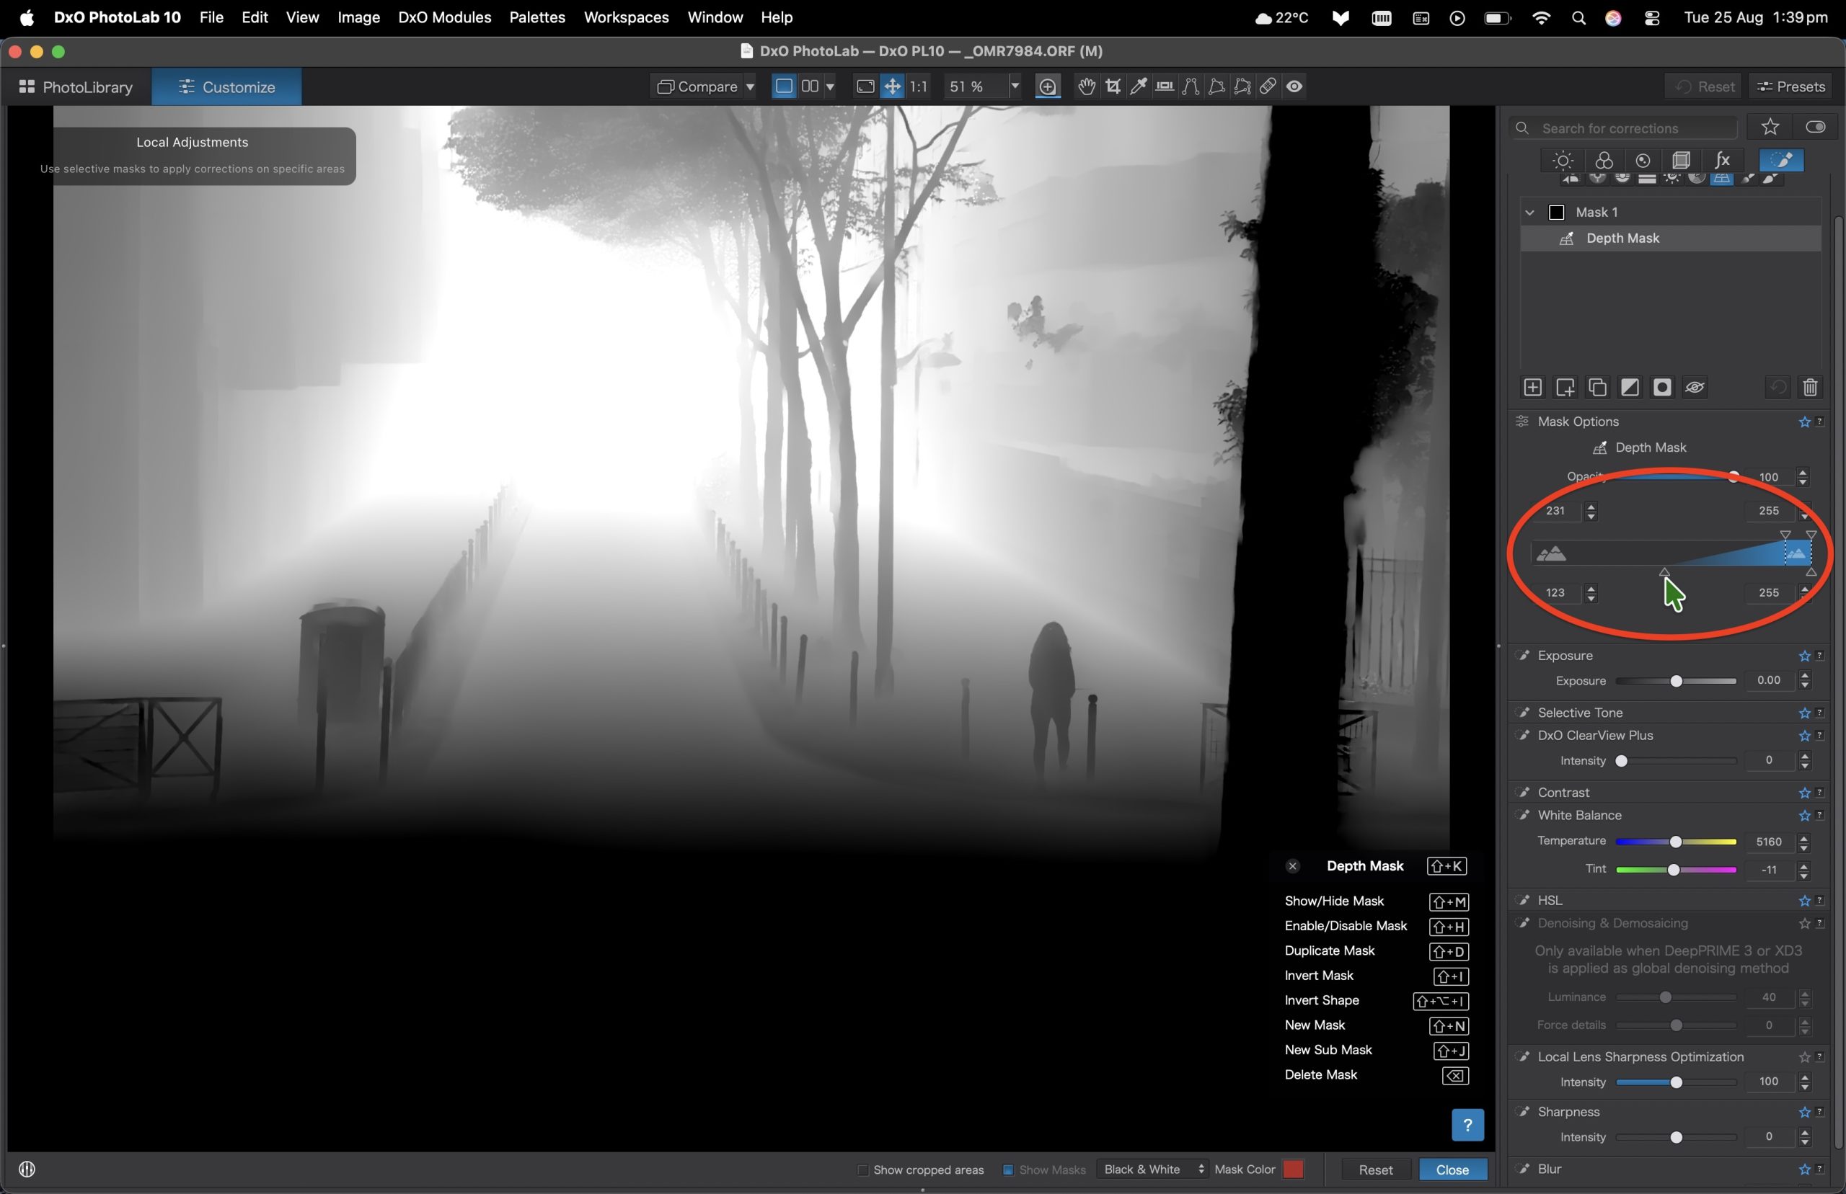Click the Compare button
The width and height of the screenshot is (1846, 1194).
pos(697,87)
